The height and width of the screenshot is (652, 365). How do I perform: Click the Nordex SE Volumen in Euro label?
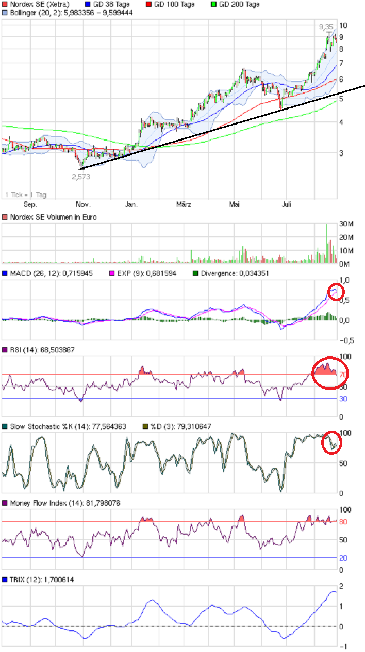pos(53,218)
